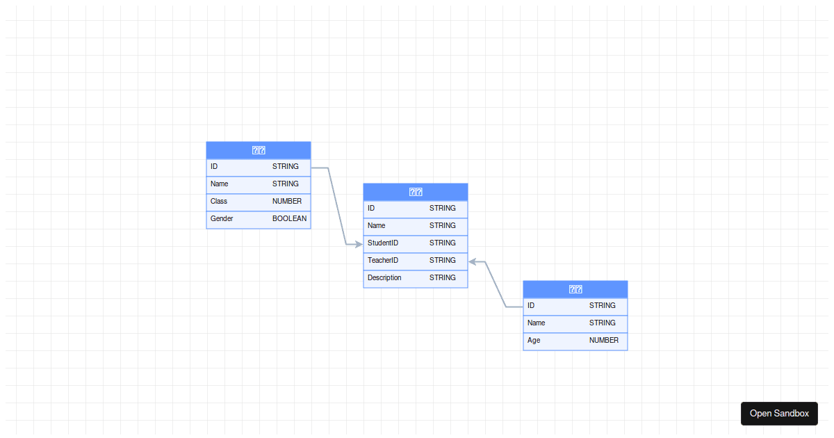Click ID's STRING type in the Gender table
Image resolution: width=834 pixels, height=438 pixels.
point(286,167)
